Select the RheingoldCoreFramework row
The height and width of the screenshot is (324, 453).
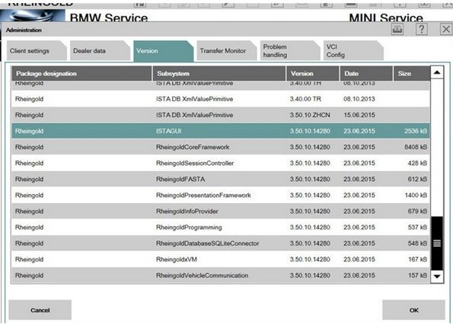(x=221, y=147)
